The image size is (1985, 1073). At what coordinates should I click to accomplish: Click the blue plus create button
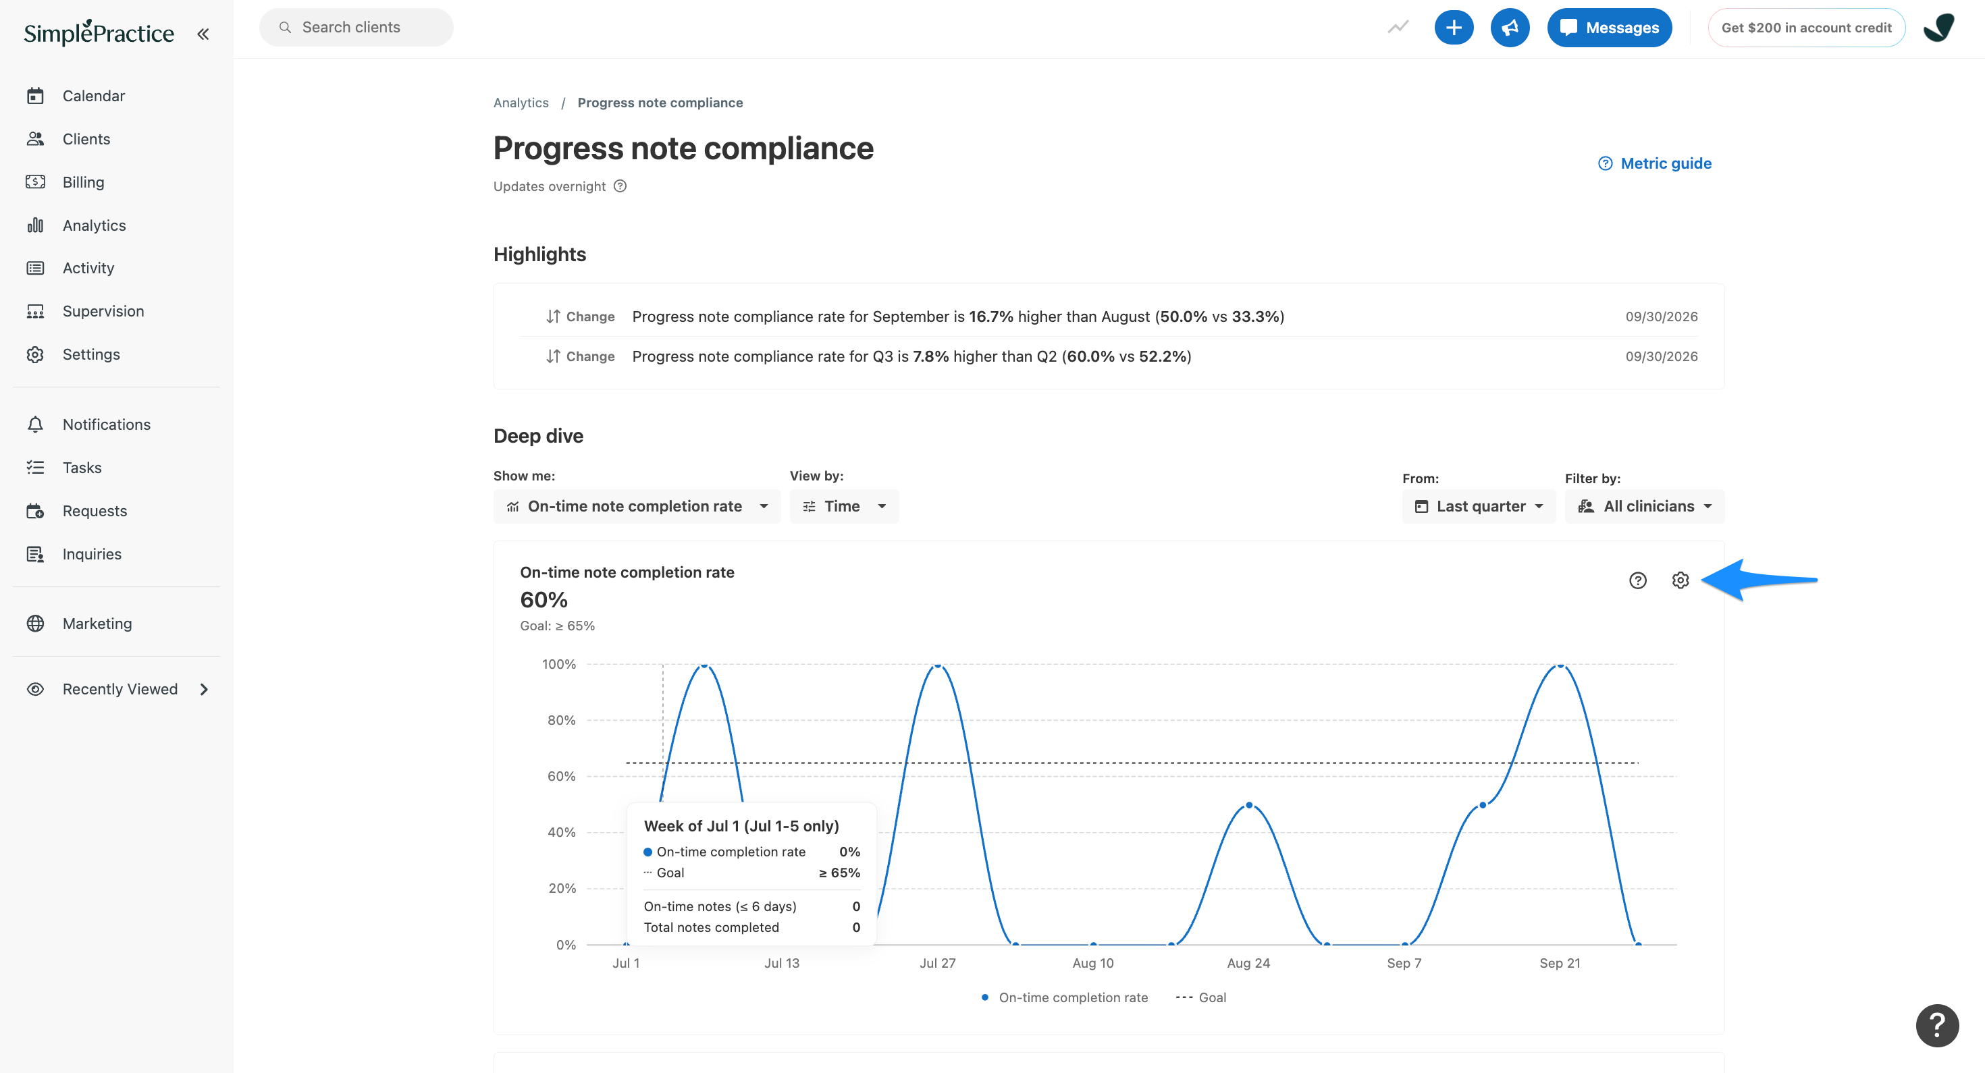coord(1453,28)
